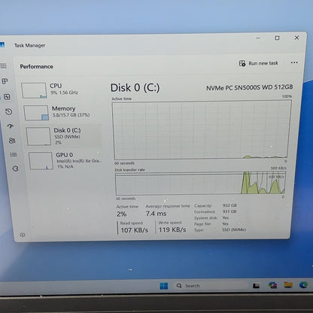313x313 pixels.
Task: Click the Disk transfer rate graph
Action: [x=200, y=184]
